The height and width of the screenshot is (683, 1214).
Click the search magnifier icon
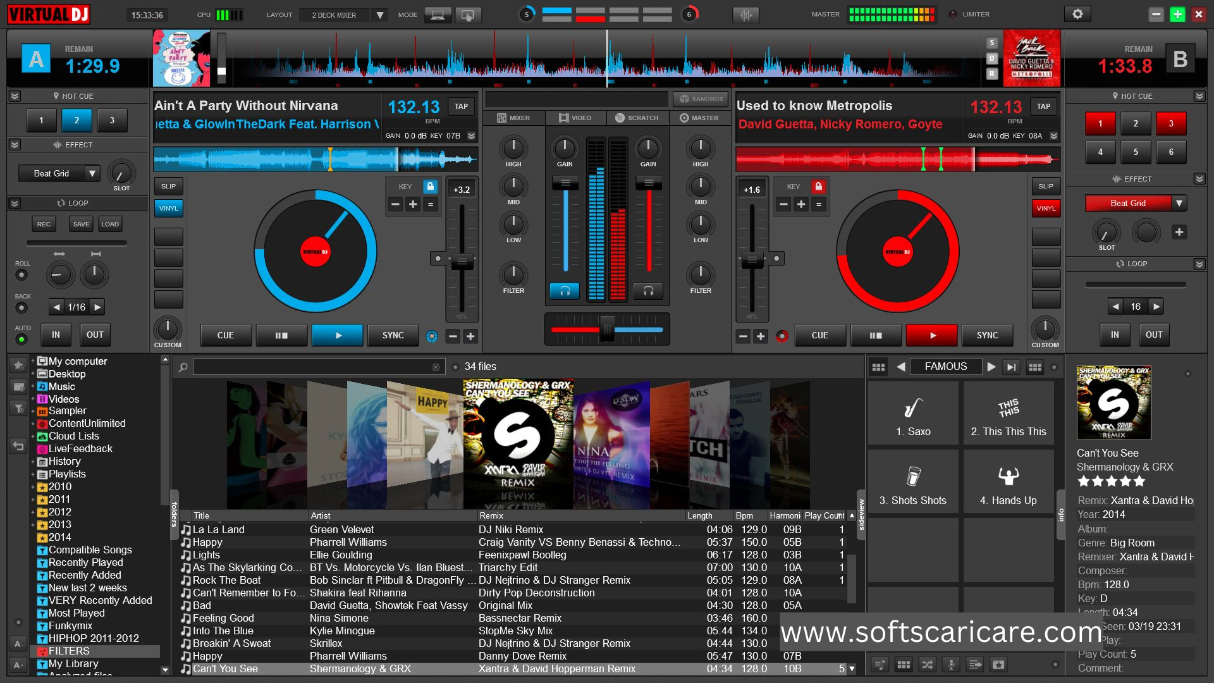coord(183,367)
